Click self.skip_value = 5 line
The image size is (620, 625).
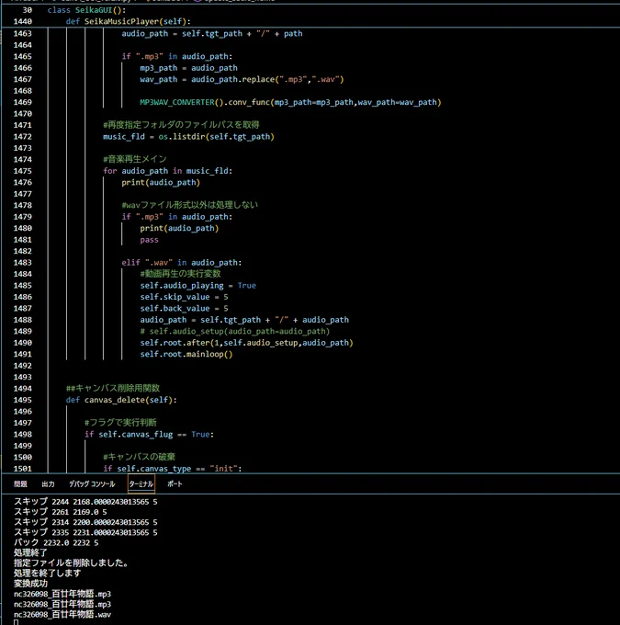(x=184, y=297)
